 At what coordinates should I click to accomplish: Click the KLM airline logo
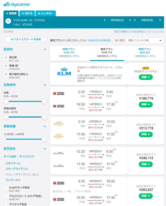tap(64, 72)
